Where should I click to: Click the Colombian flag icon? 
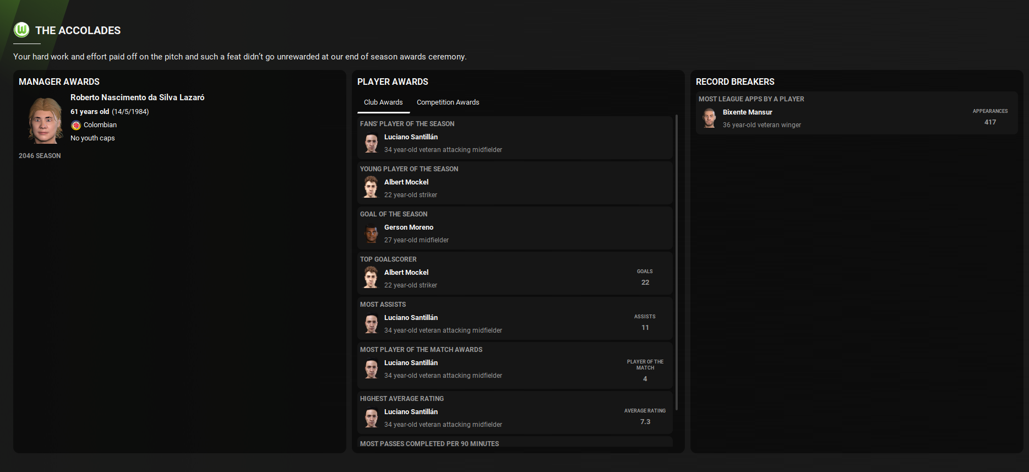click(76, 125)
